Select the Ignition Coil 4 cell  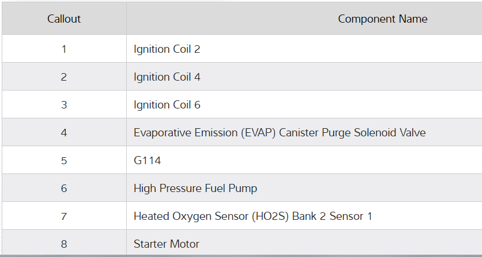click(x=167, y=77)
